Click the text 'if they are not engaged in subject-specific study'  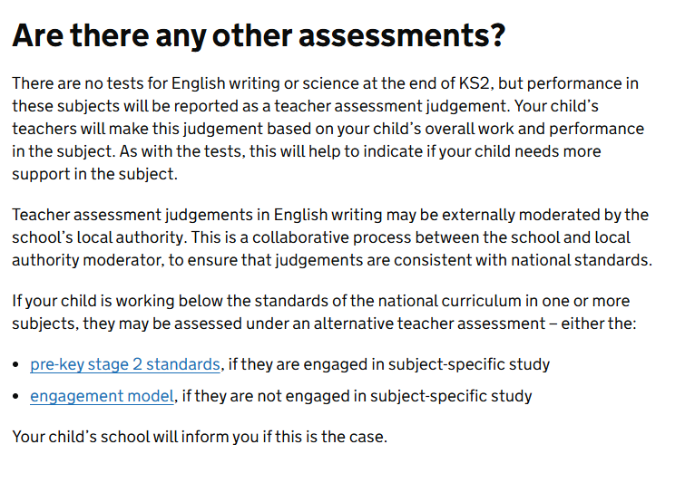pos(356,396)
